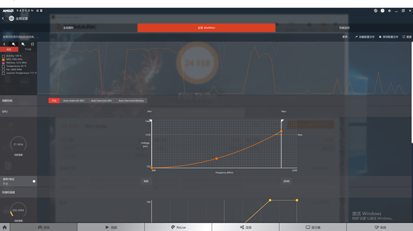Select Auto Undervolt GPU
This screenshot has width=413, height=231.
click(x=74, y=101)
